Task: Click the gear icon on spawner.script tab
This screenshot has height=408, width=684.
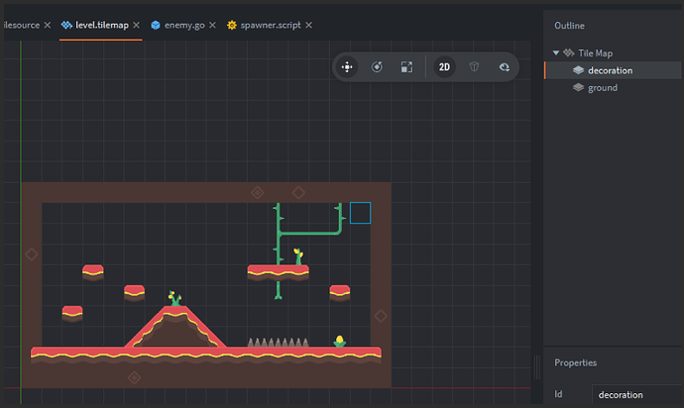Action: [232, 26]
